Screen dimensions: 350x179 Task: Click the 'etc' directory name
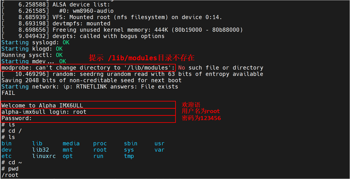(x=6, y=156)
